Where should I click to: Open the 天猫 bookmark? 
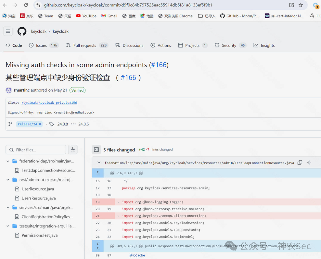coord(65,16)
